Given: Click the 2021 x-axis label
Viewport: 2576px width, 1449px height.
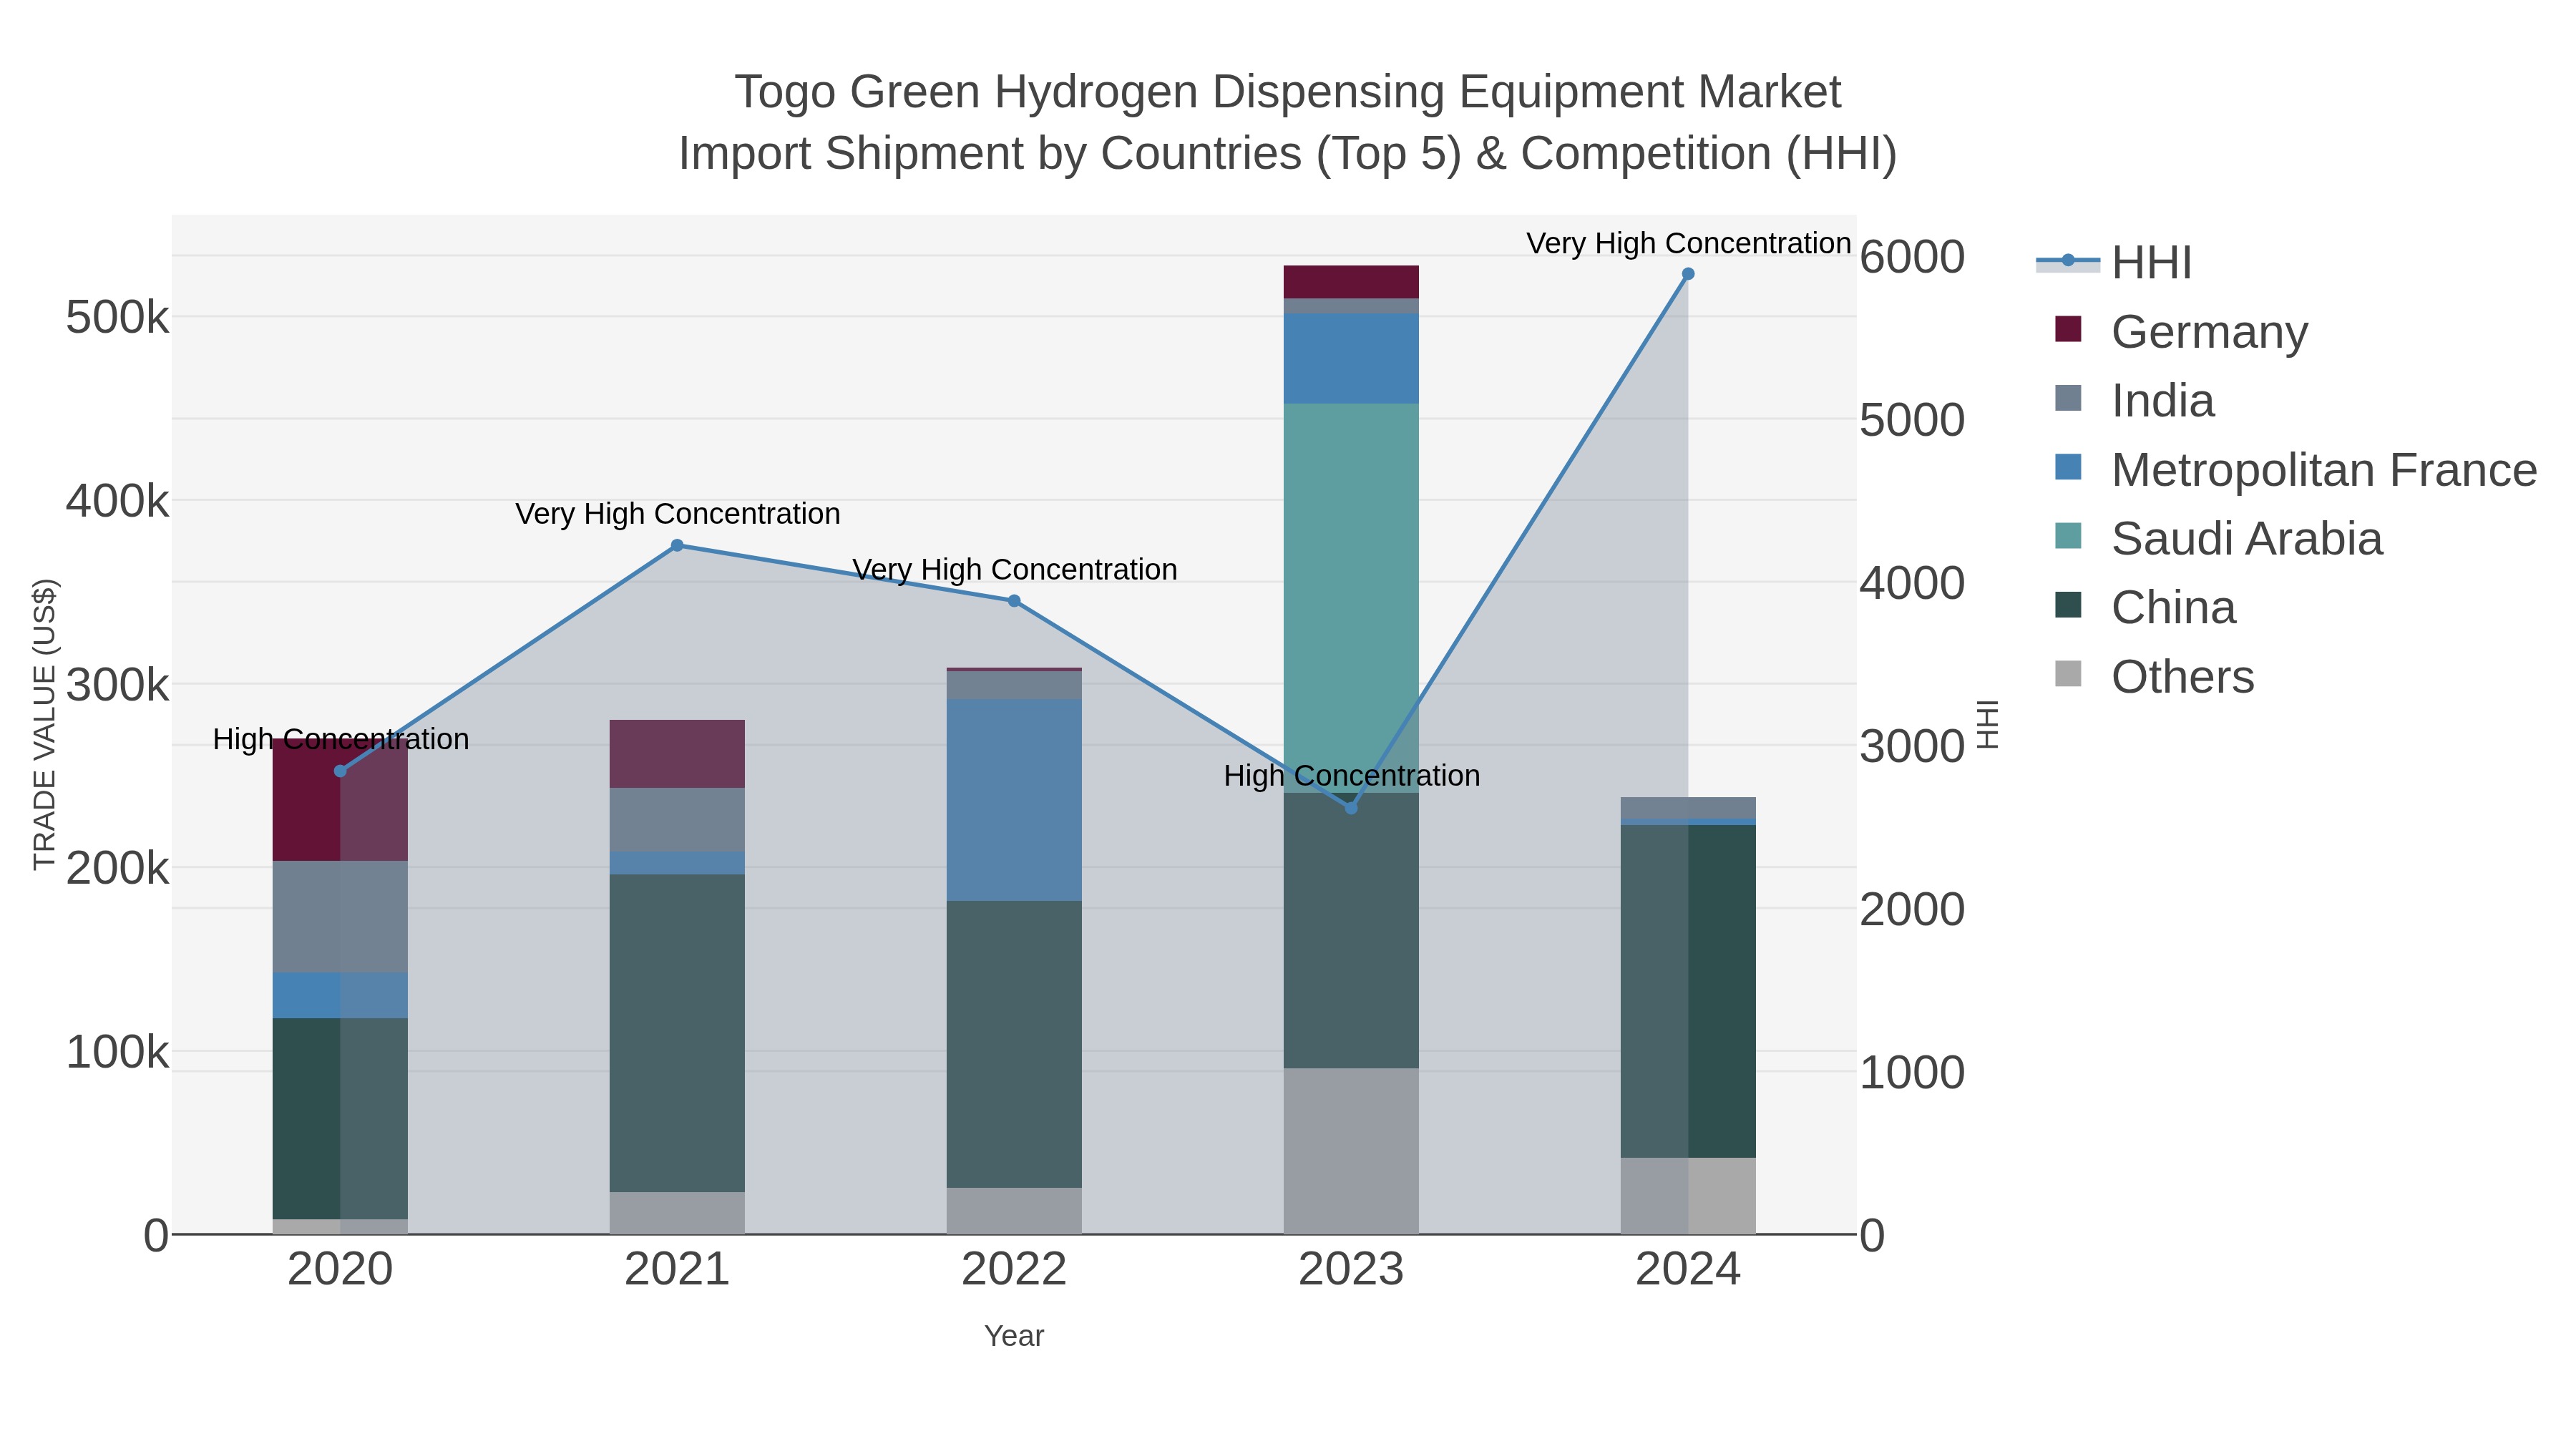Looking at the screenshot, I should (x=677, y=1270).
